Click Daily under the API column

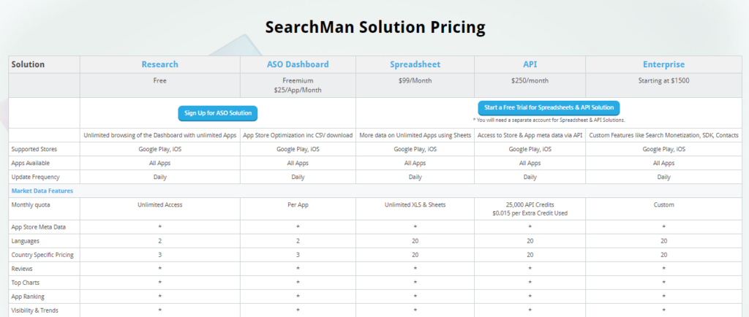(x=530, y=177)
